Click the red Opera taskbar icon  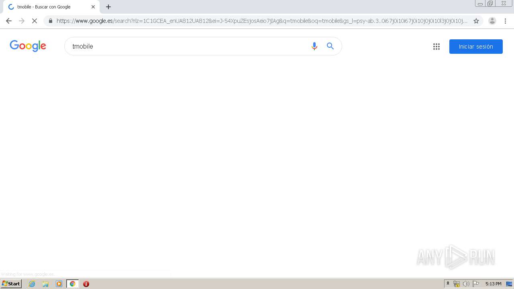[86, 284]
